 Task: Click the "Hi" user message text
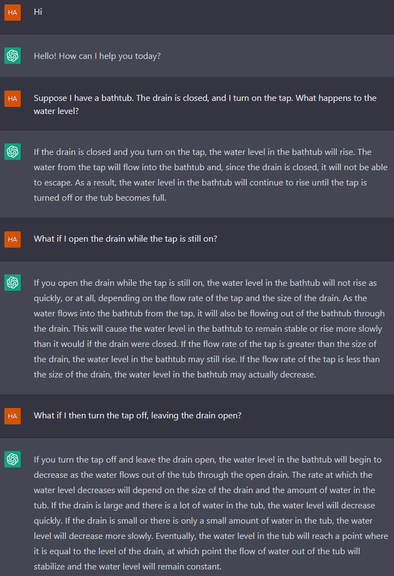click(x=38, y=12)
